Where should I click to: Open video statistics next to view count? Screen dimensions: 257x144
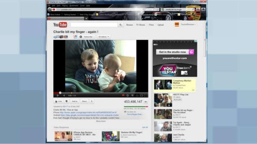tap(146, 102)
